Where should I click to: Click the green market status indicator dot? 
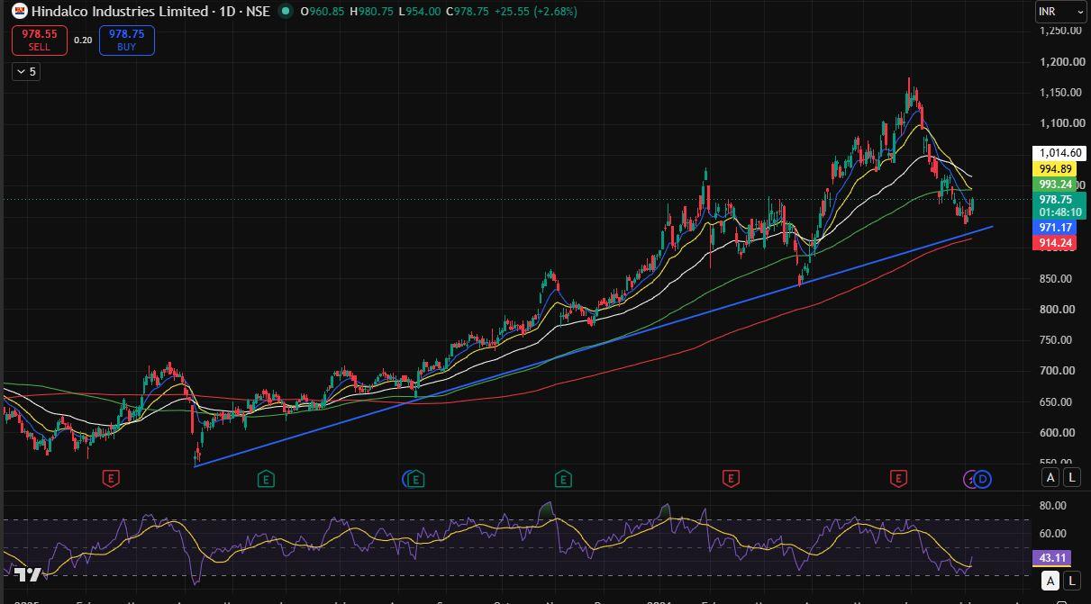[286, 11]
